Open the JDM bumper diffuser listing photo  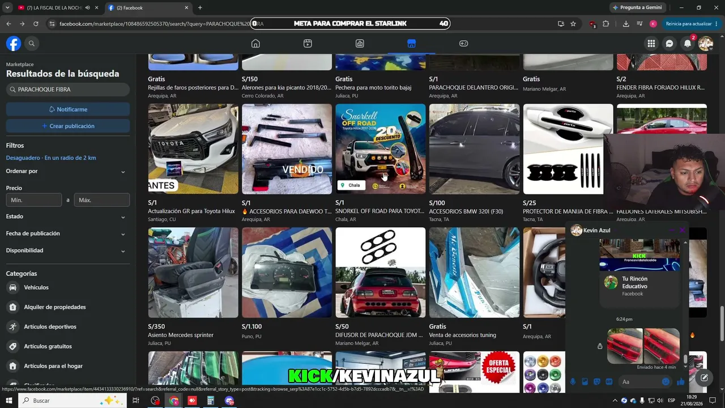[x=381, y=273]
